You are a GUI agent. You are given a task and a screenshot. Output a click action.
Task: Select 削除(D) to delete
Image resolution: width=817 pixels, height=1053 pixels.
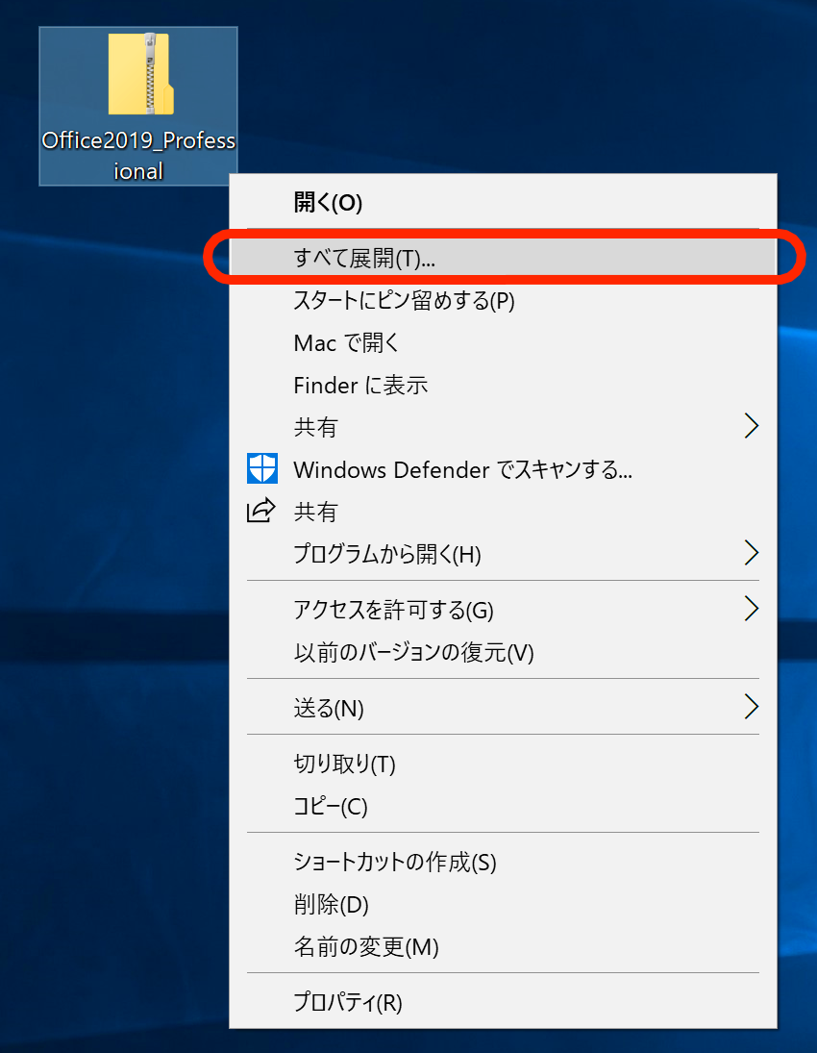click(503, 904)
